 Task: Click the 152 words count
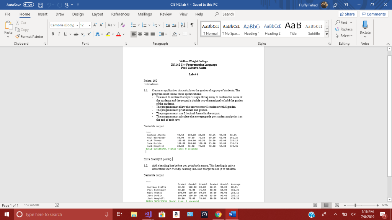point(32,205)
